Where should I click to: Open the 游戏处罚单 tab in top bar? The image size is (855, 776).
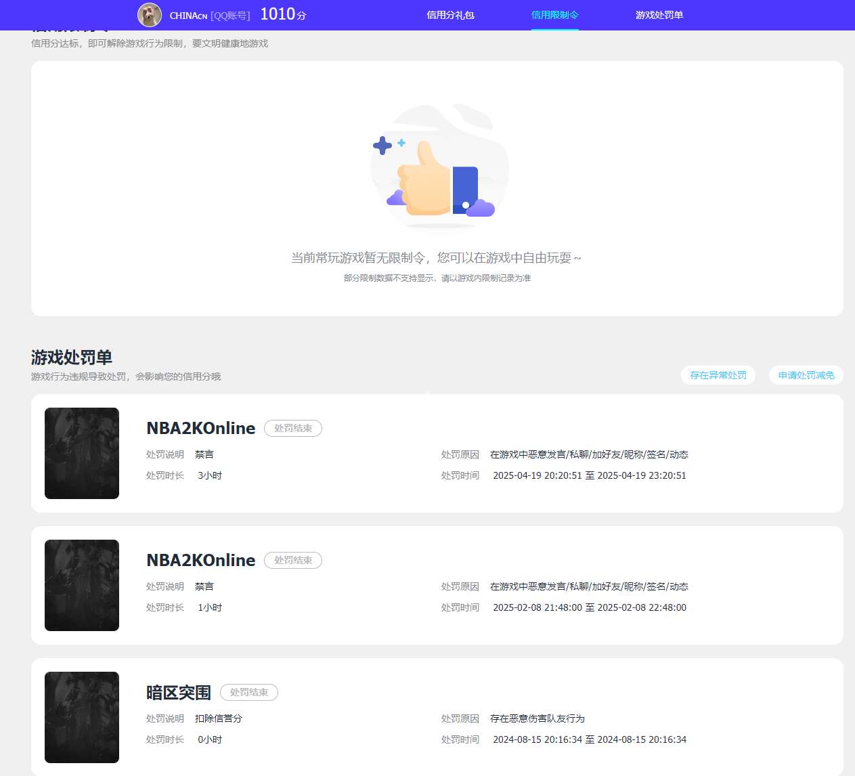[659, 14]
